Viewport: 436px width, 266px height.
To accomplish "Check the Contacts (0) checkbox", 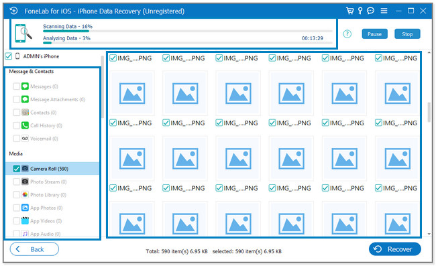I will (16, 113).
